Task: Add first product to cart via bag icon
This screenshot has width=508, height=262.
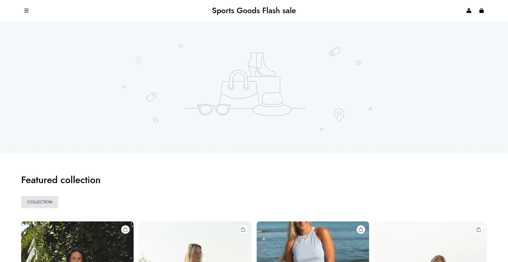Action: [x=125, y=230]
